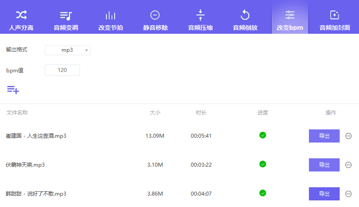
Task: Export 崔建国 - 人生这壶酒.mp3
Action: pos(324,136)
